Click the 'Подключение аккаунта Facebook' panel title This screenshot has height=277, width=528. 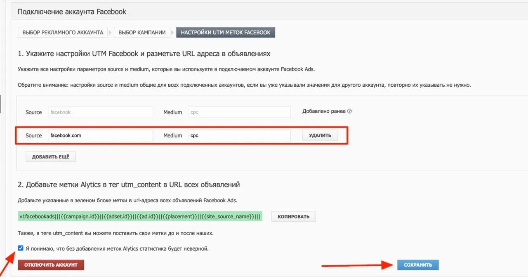[x=72, y=12]
